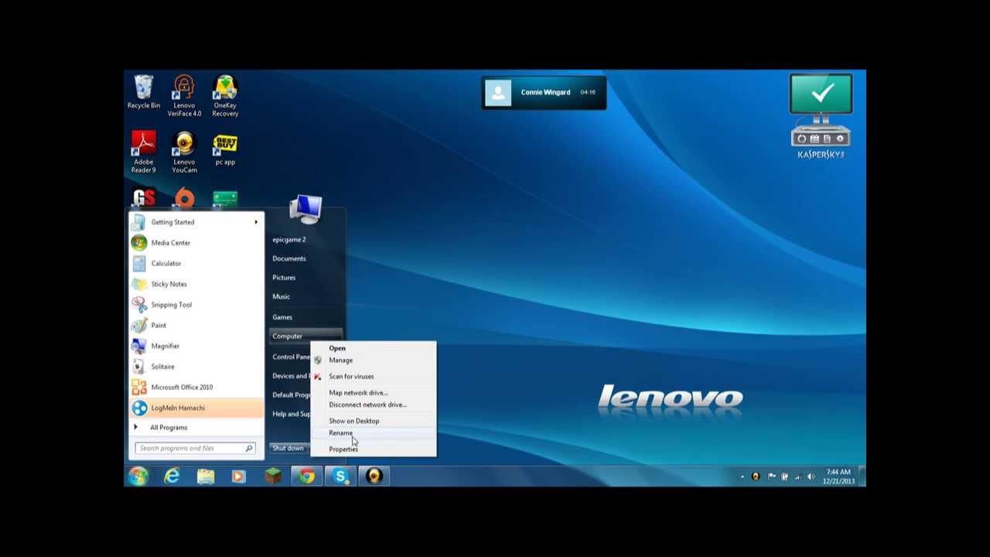Toggle Show on Desktop in context menu
The image size is (990, 557).
click(x=374, y=421)
